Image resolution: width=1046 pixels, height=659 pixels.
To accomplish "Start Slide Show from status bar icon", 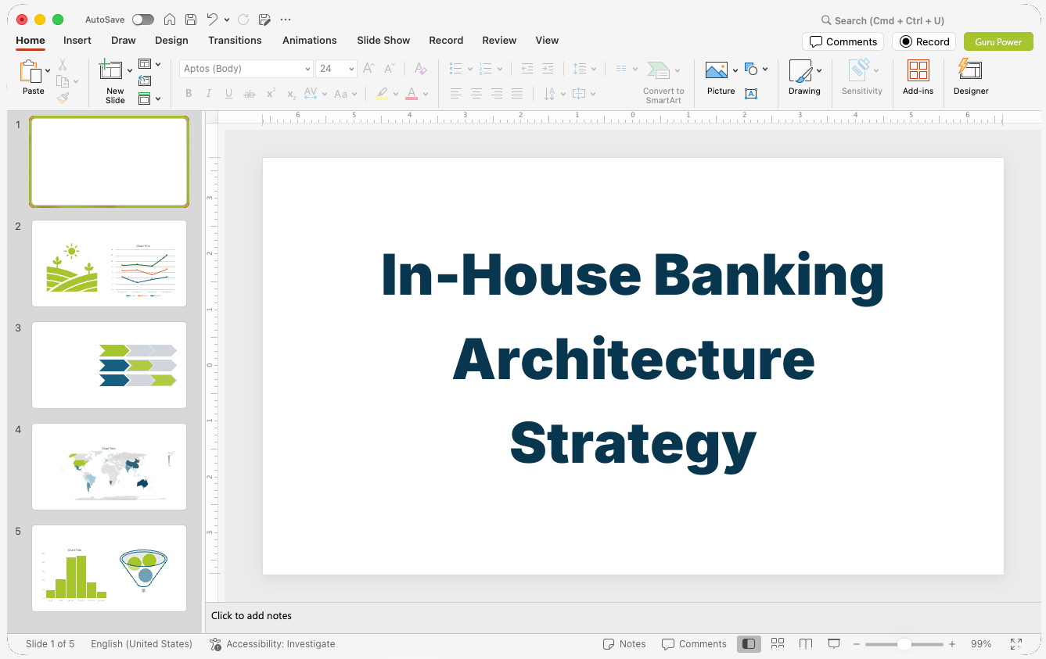I will tap(834, 644).
